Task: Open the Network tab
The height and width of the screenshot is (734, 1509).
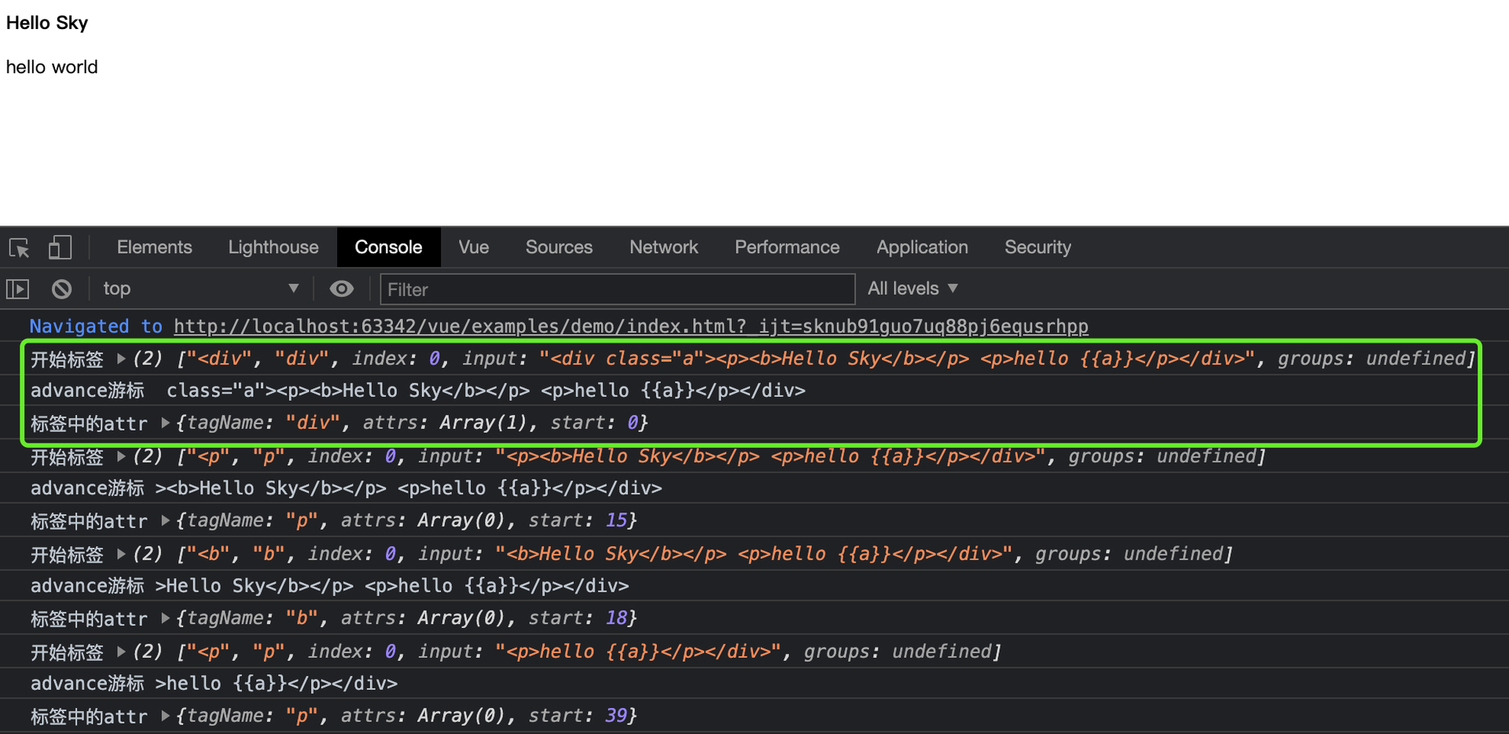Action: point(663,247)
